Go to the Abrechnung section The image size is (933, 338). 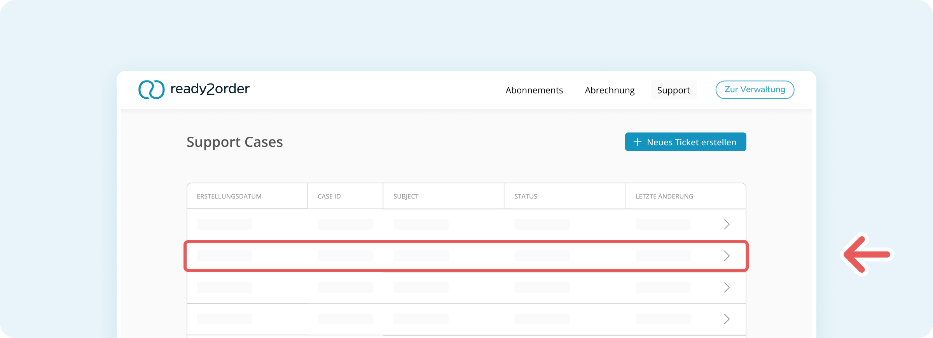(610, 90)
